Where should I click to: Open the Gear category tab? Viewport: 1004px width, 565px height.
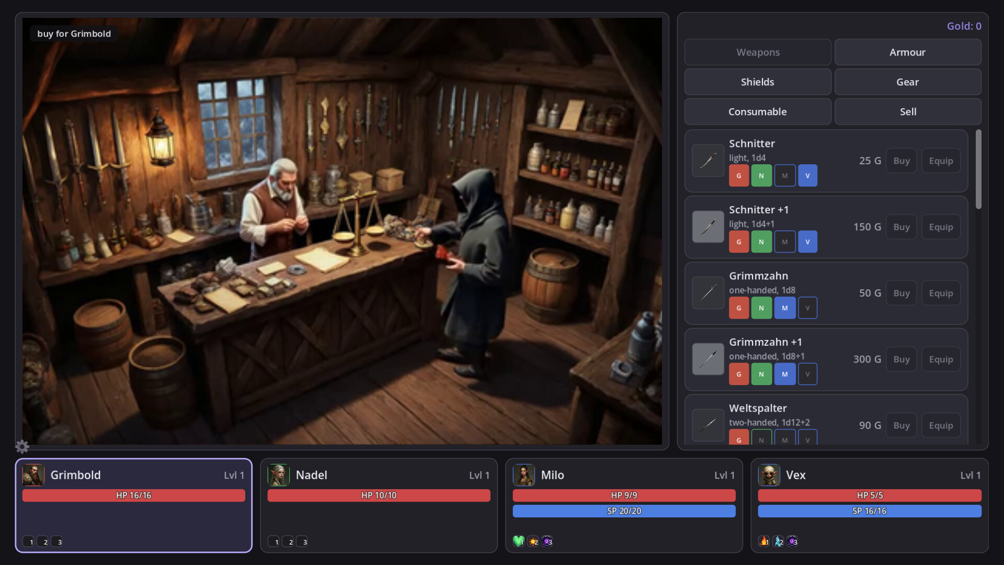(908, 82)
